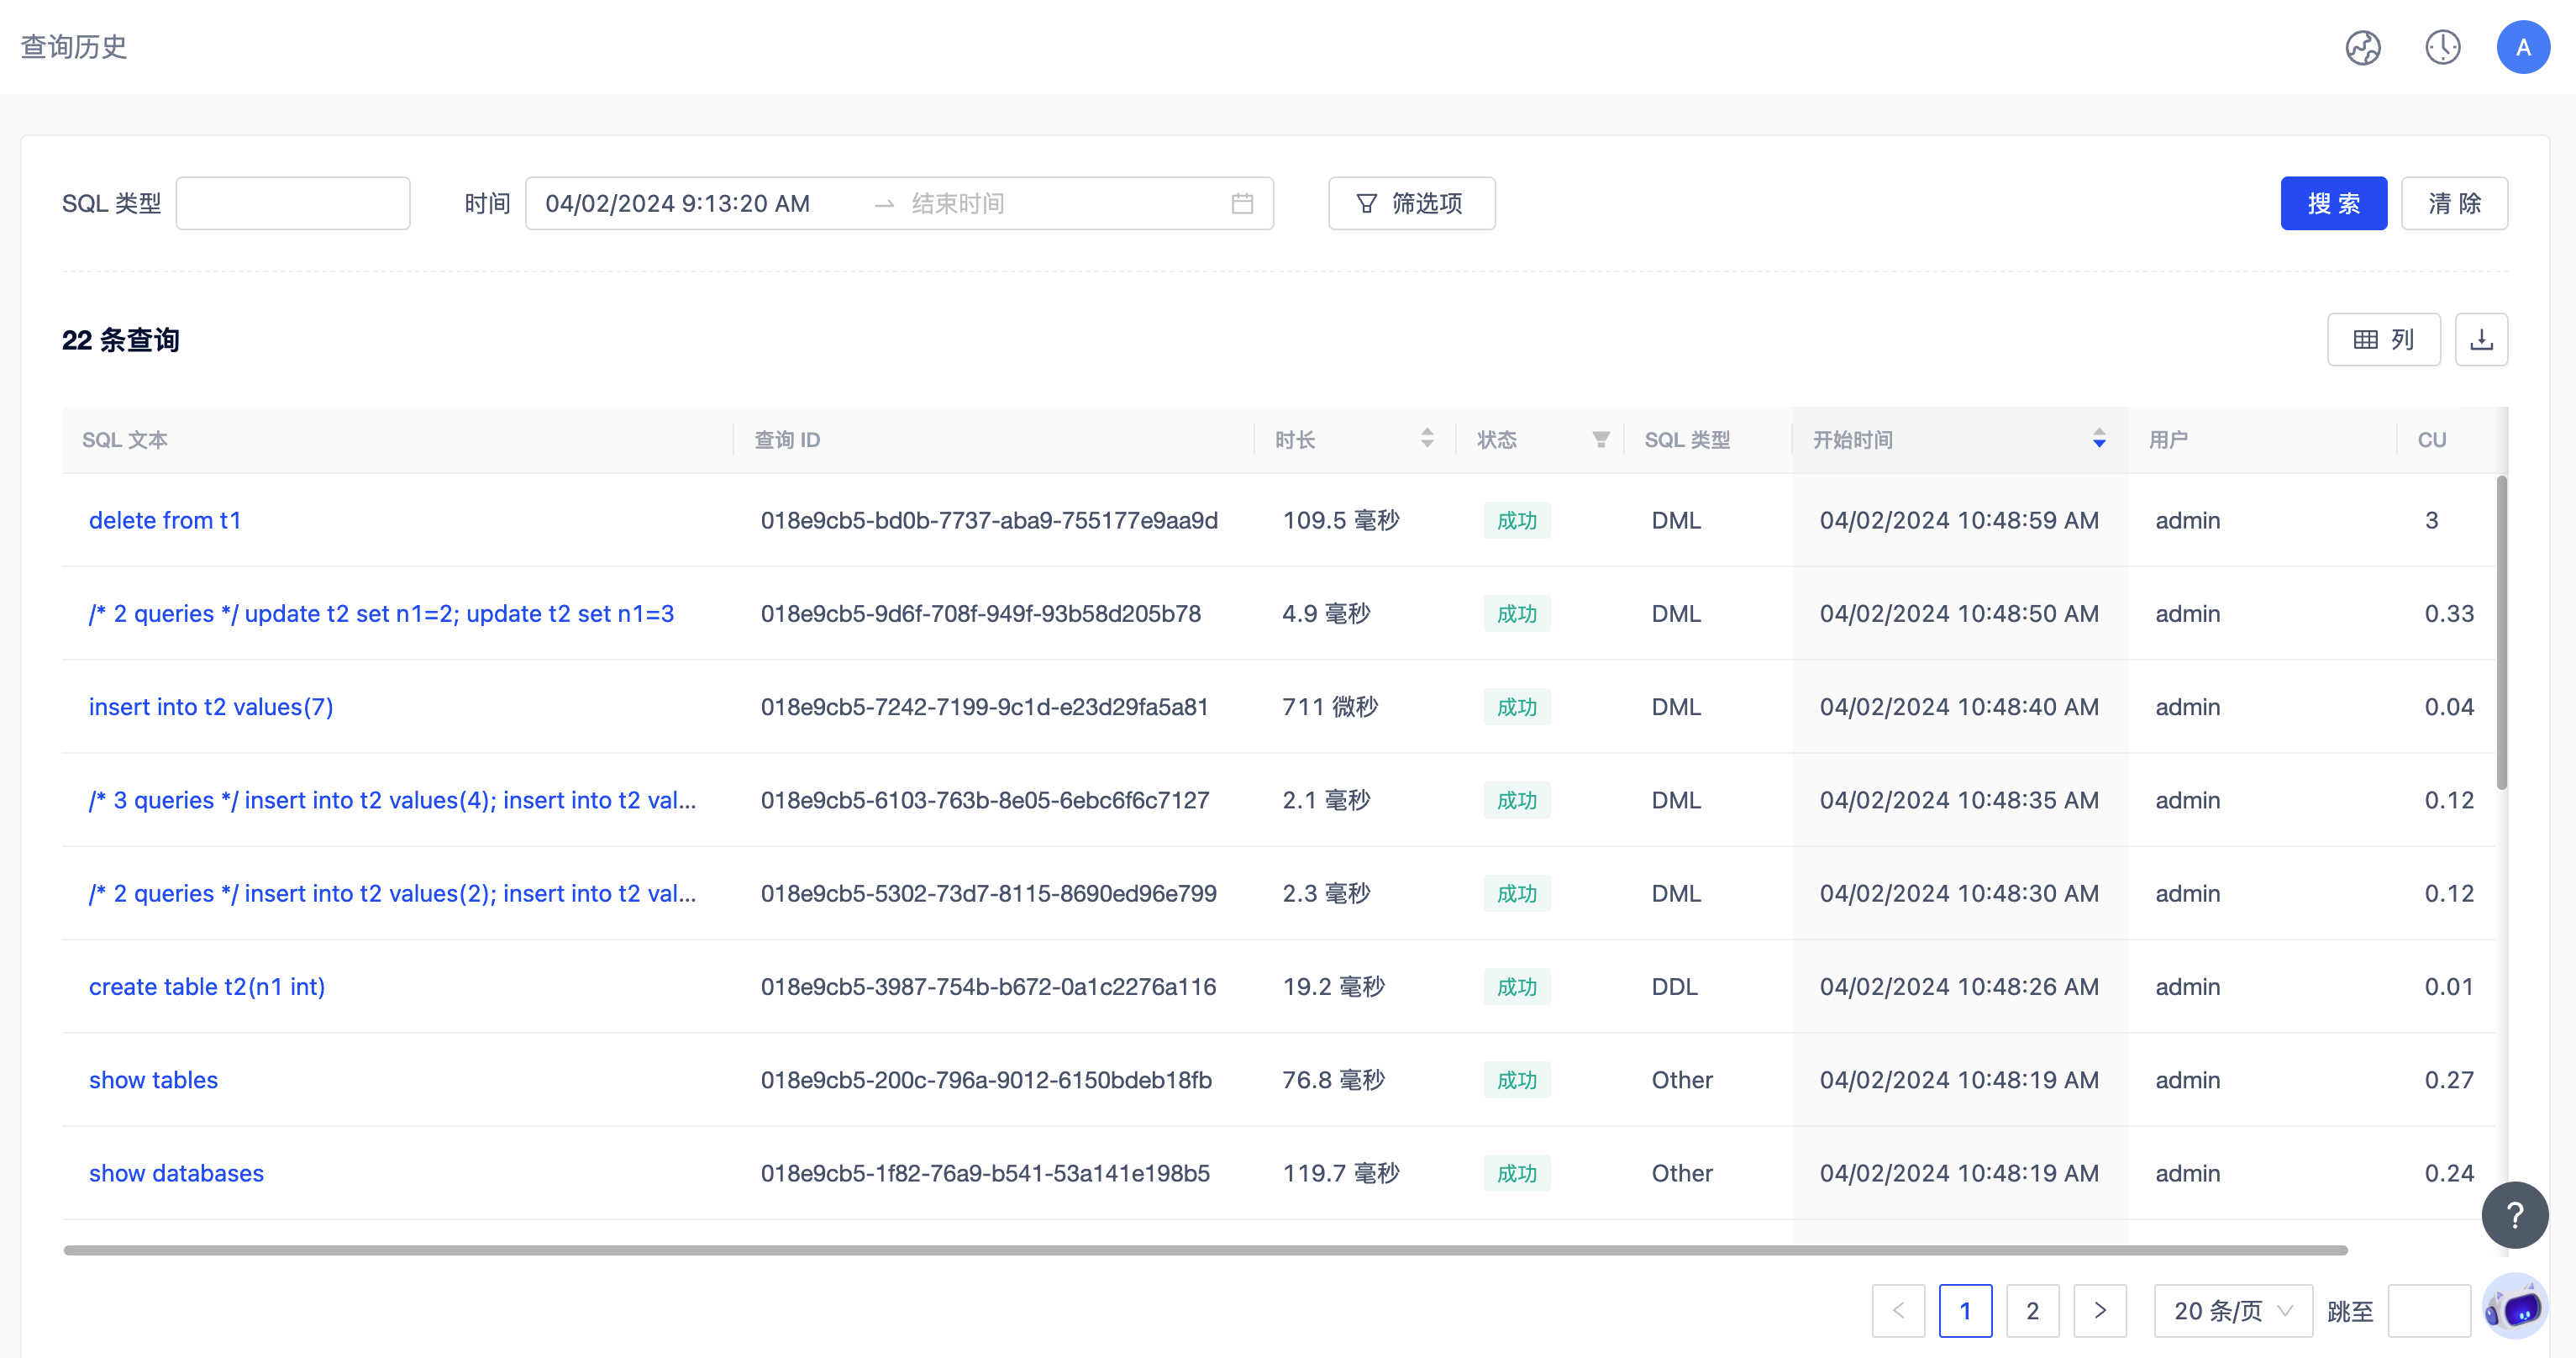The image size is (2576, 1358).
Task: Click the jump-to page input field
Action: (2428, 1311)
